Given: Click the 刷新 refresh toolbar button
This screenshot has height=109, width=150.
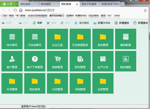Looking at the screenshot, I should coord(37,23).
